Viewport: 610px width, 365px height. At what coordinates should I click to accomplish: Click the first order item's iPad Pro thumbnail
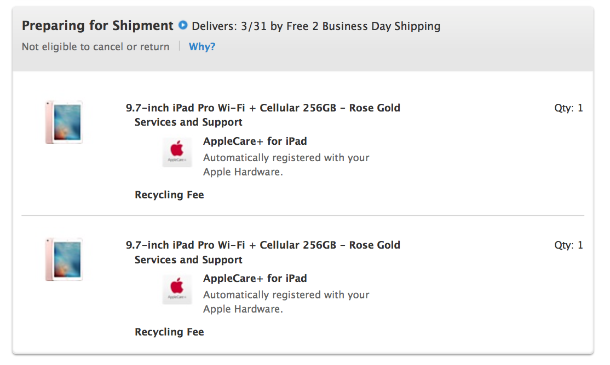coord(64,122)
